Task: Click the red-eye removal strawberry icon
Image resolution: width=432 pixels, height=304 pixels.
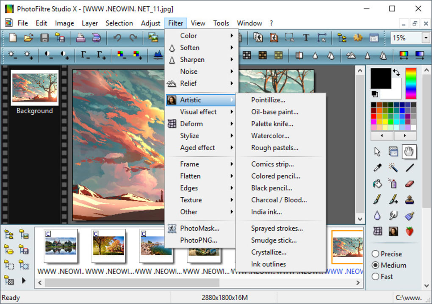Action: 409,231
